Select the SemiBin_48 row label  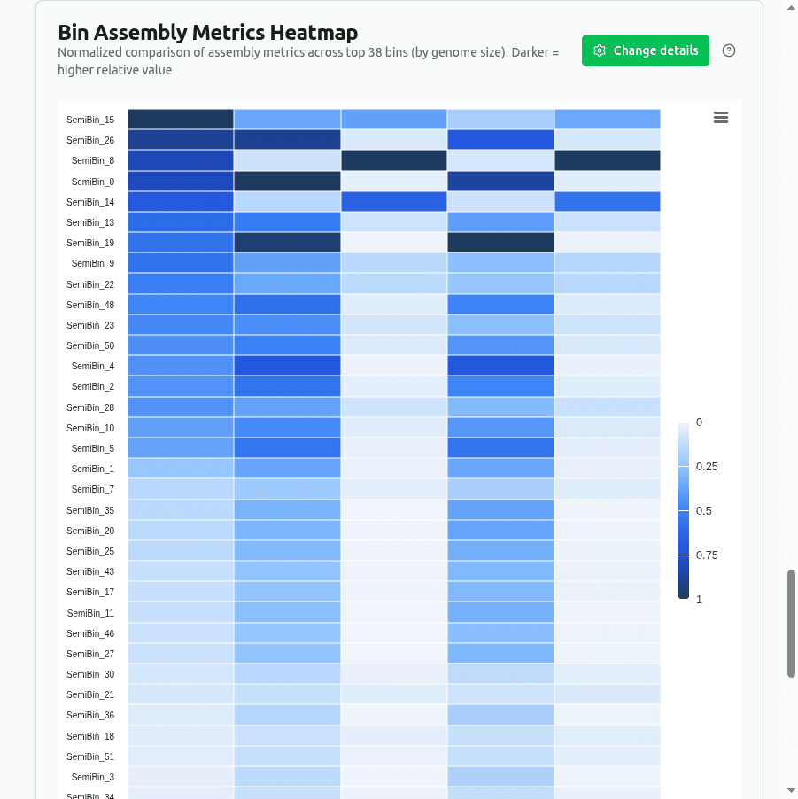click(x=91, y=304)
